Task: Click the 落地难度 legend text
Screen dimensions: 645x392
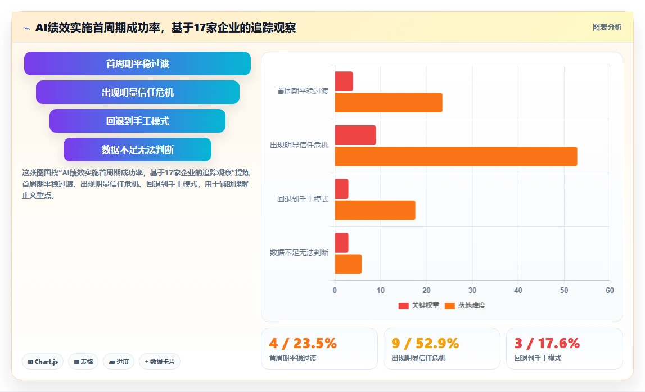Action: point(471,305)
